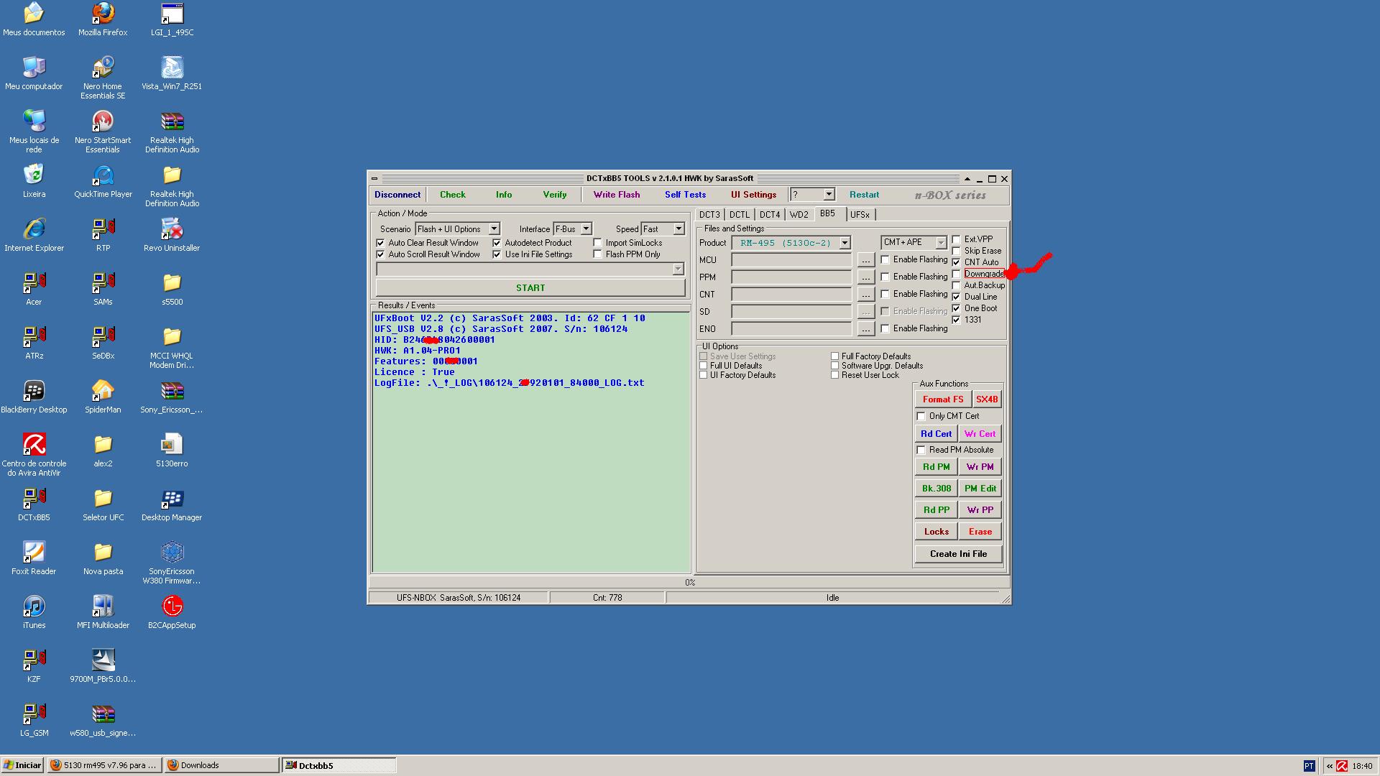Switch to the UFSx tab
Screen dimensions: 1380x776
(x=860, y=215)
